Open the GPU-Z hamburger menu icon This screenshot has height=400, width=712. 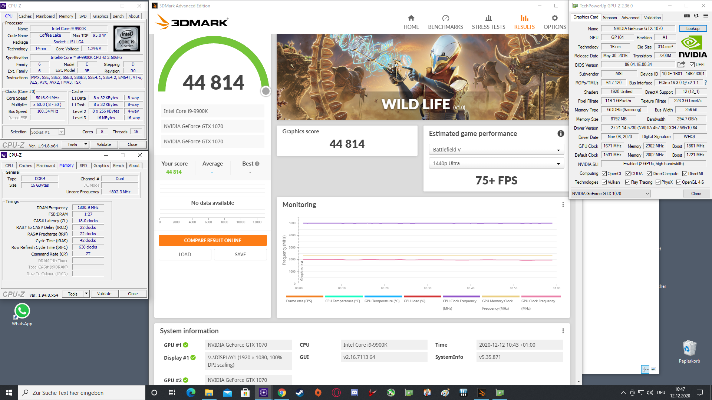706,16
